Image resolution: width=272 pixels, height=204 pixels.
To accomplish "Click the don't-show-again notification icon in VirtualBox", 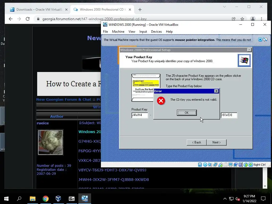I will (265, 40).
